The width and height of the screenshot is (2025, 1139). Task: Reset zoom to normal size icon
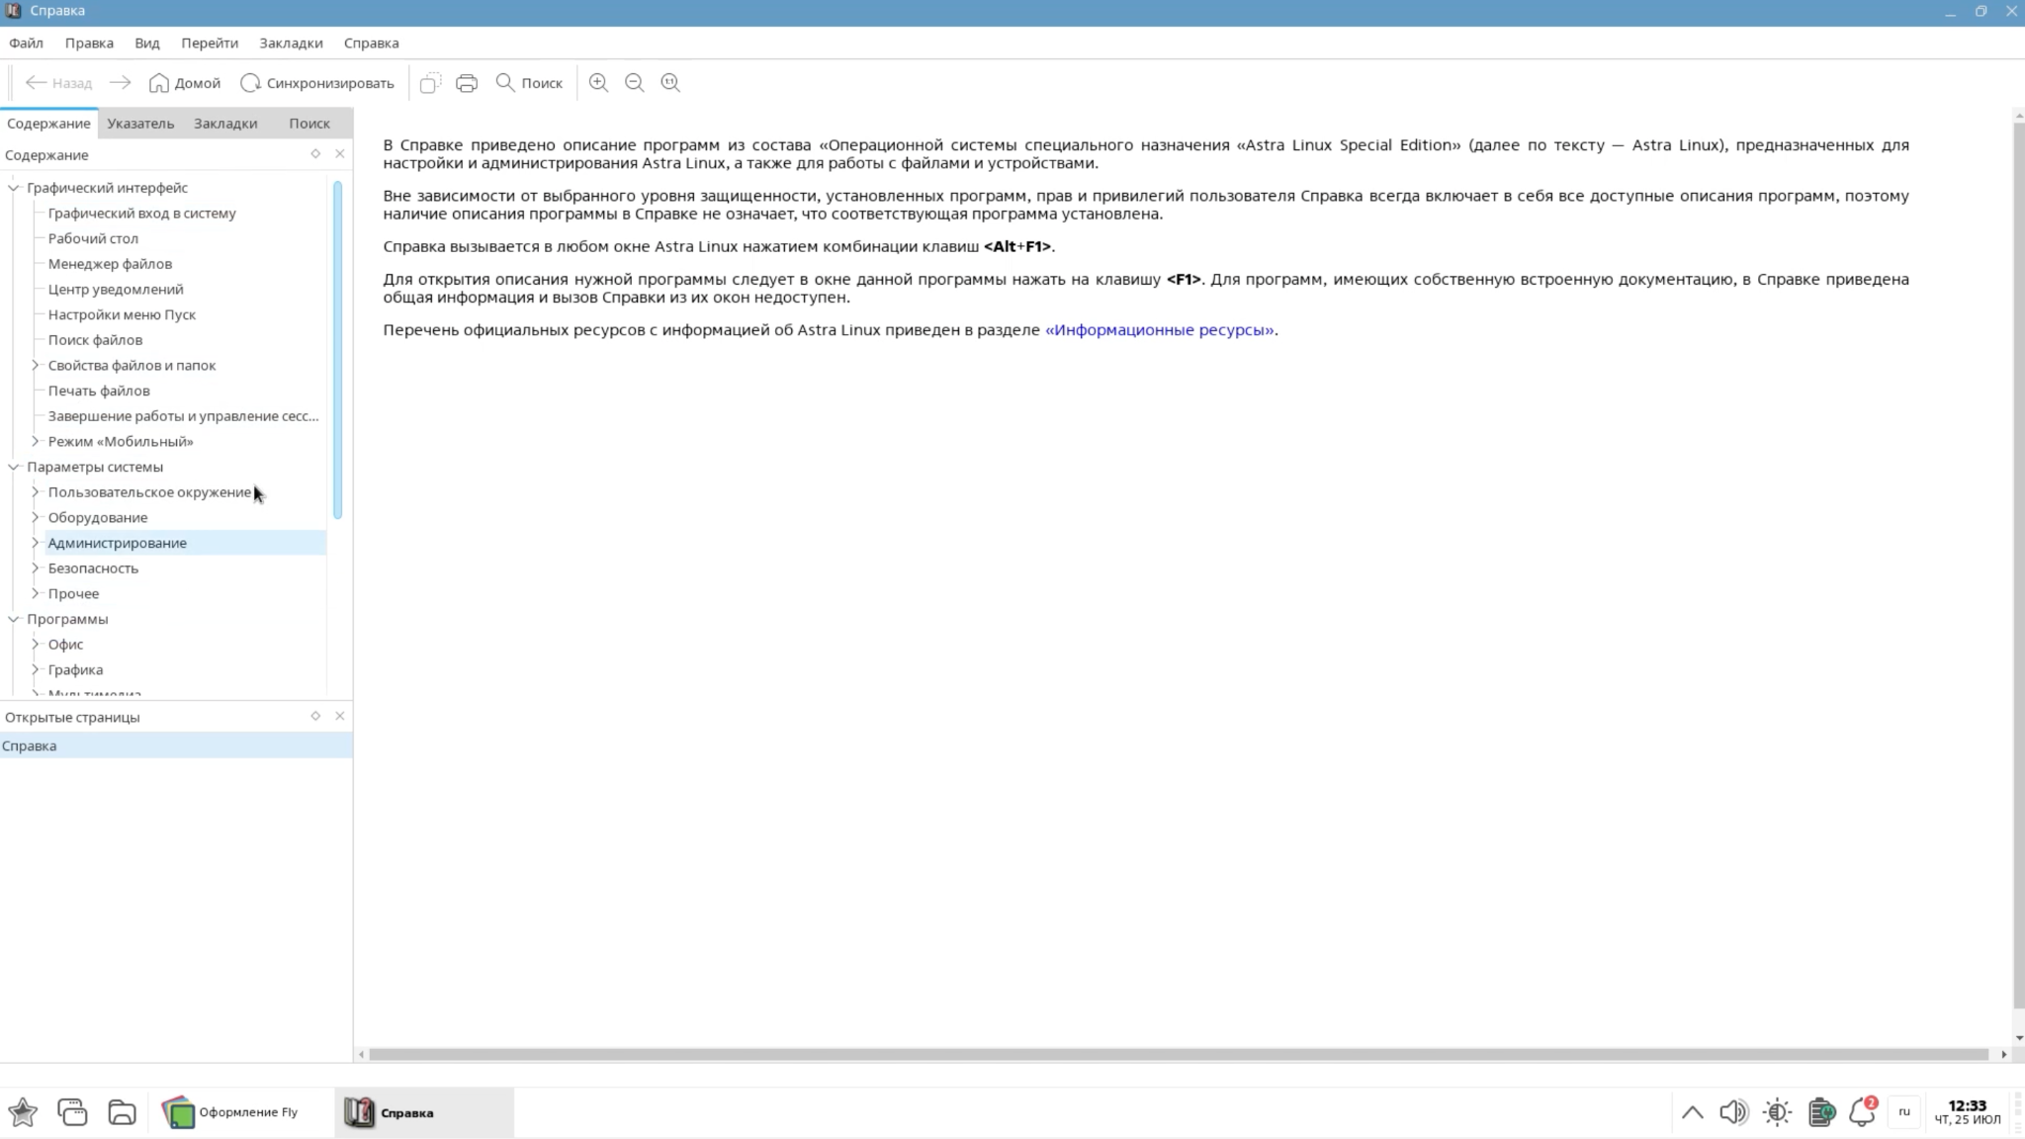pyautogui.click(x=670, y=83)
